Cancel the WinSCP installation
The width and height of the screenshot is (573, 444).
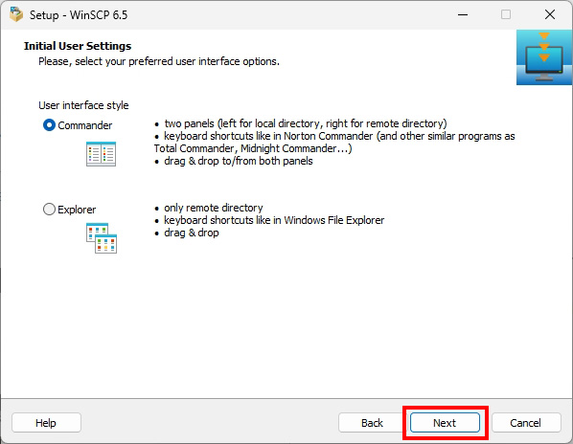tap(526, 423)
